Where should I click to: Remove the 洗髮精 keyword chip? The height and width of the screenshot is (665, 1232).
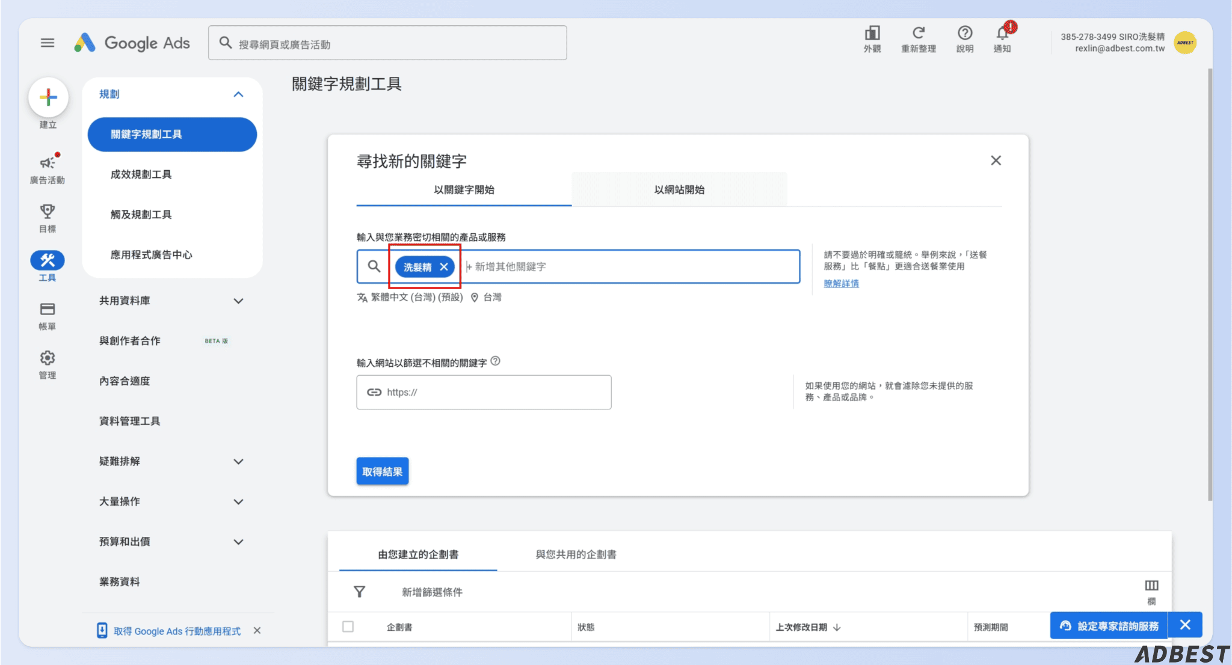coord(445,266)
